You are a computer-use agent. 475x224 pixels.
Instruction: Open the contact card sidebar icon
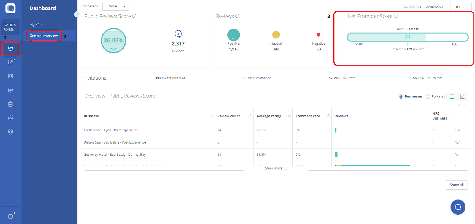11,76
